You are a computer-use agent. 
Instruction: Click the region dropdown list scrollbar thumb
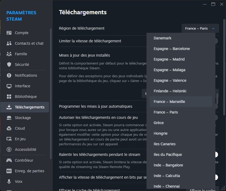coord(217,99)
